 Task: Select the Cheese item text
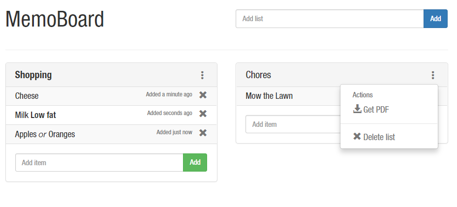coord(27,96)
